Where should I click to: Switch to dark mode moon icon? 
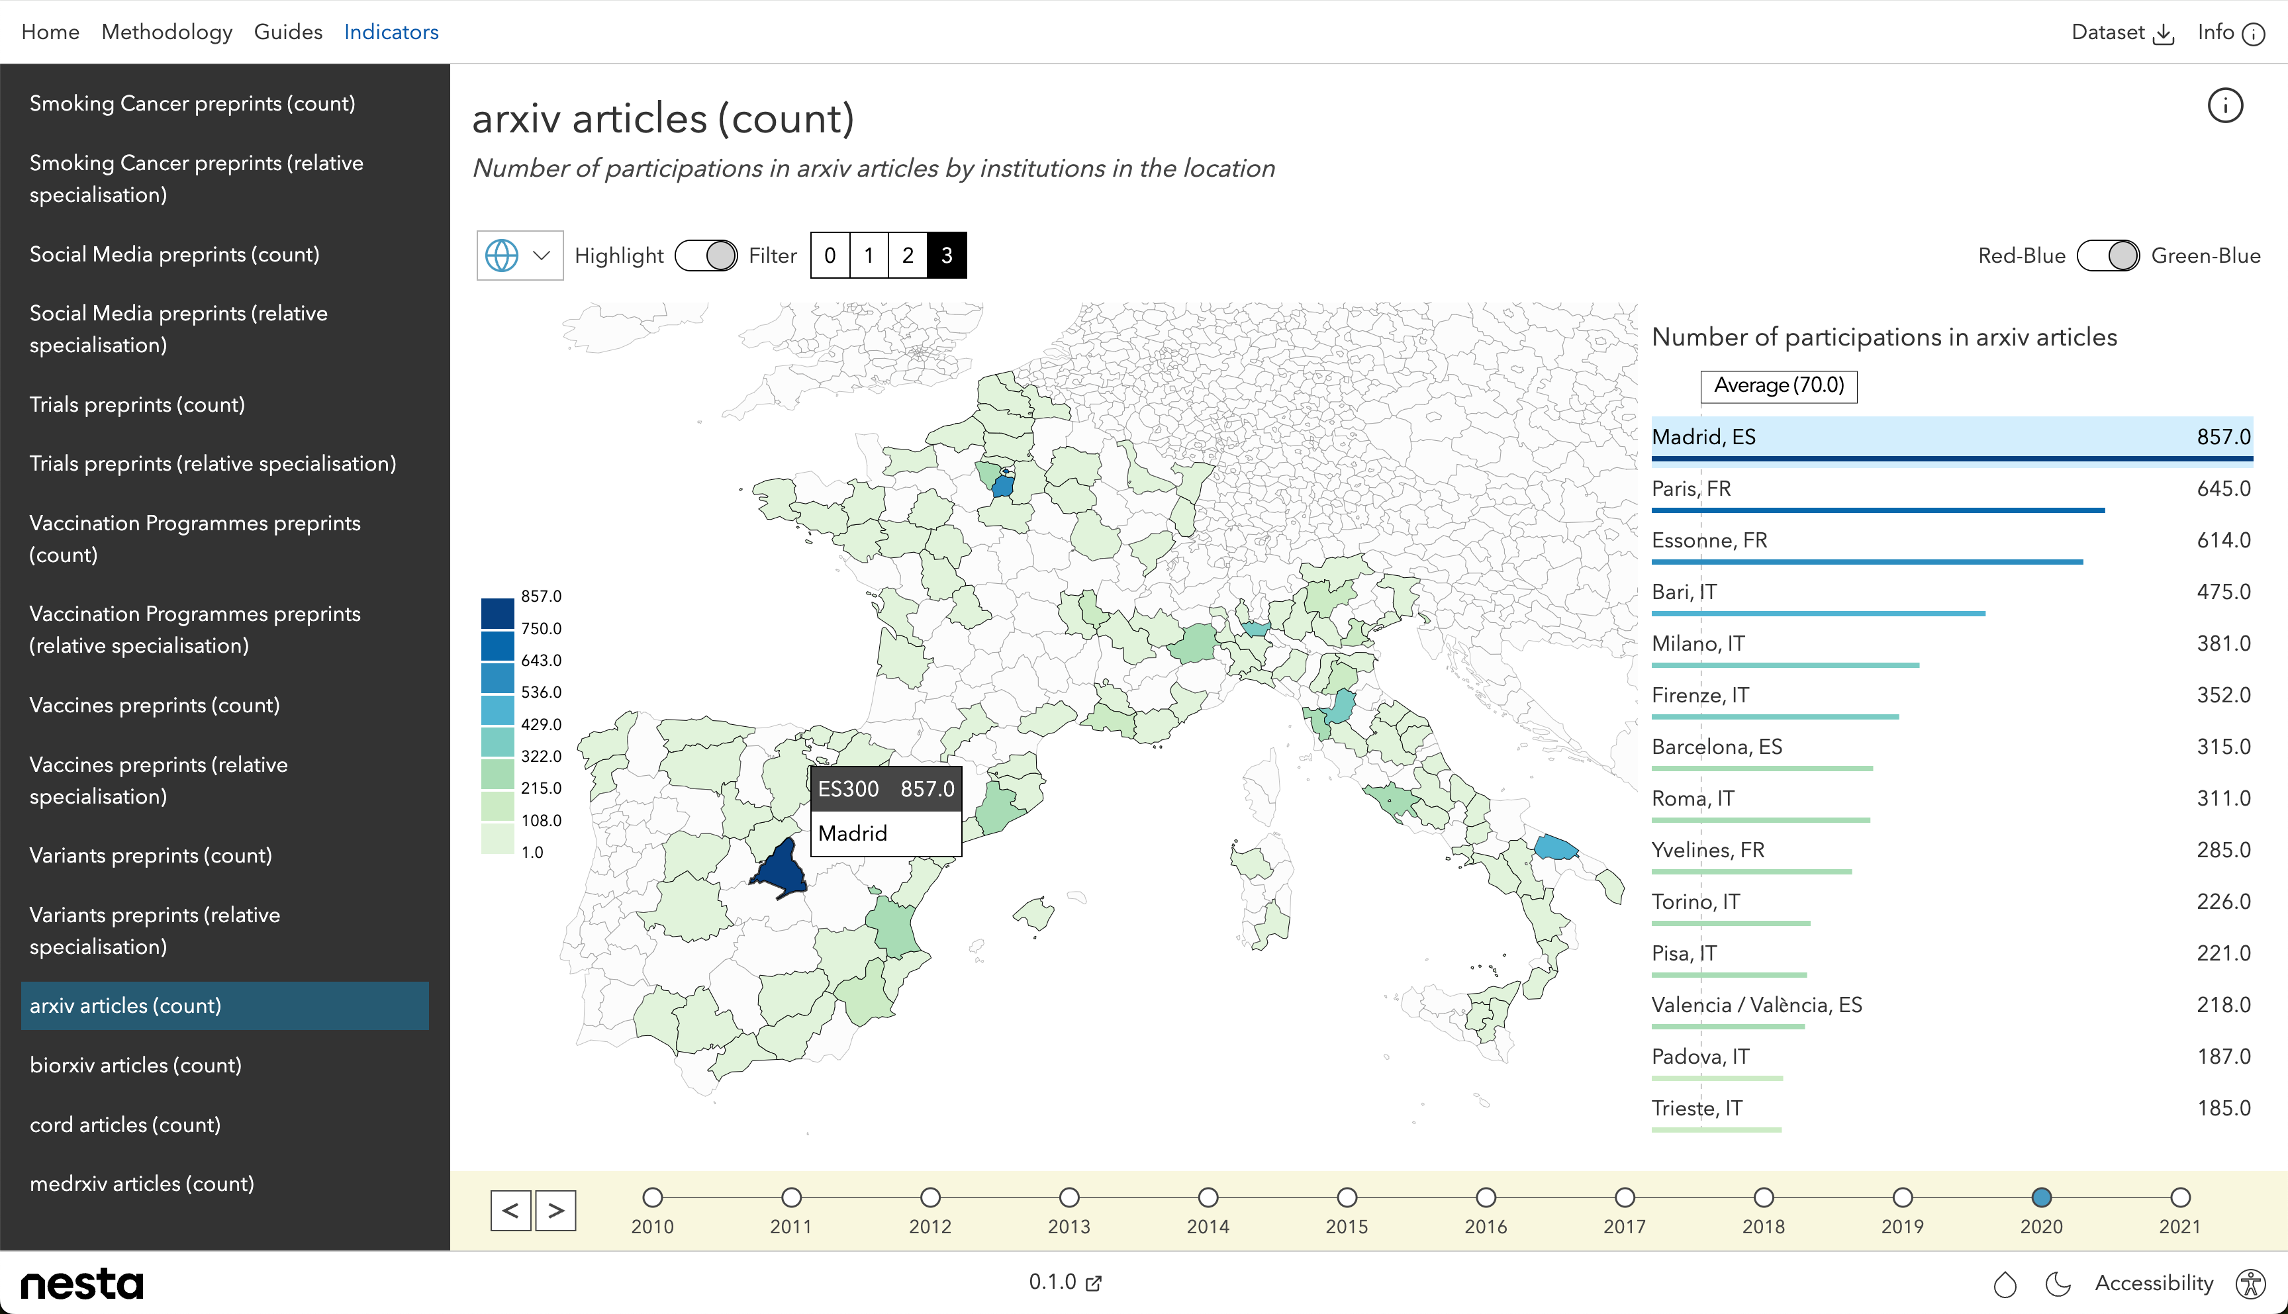pos(2057,1284)
